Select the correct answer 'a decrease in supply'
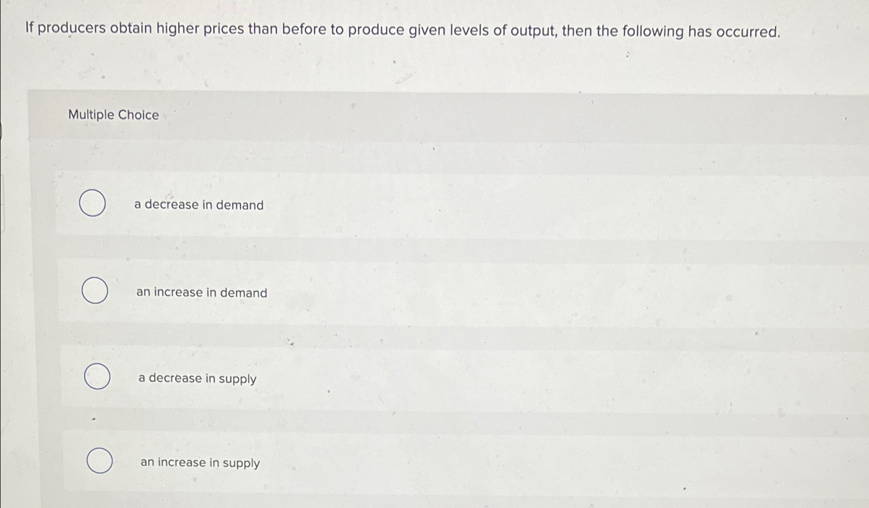 [x=197, y=379]
